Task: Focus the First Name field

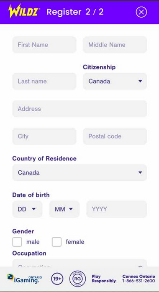Action: (x=44, y=45)
